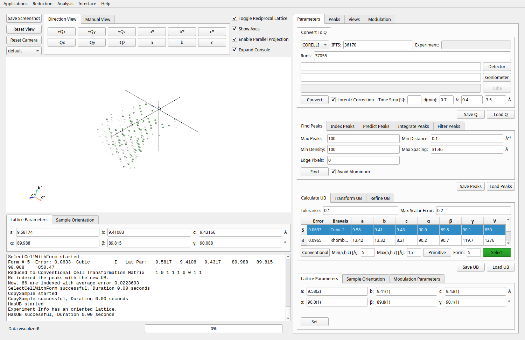Open Modulation Parameters tab
This screenshot has width=525, height=340.
coord(417,279)
